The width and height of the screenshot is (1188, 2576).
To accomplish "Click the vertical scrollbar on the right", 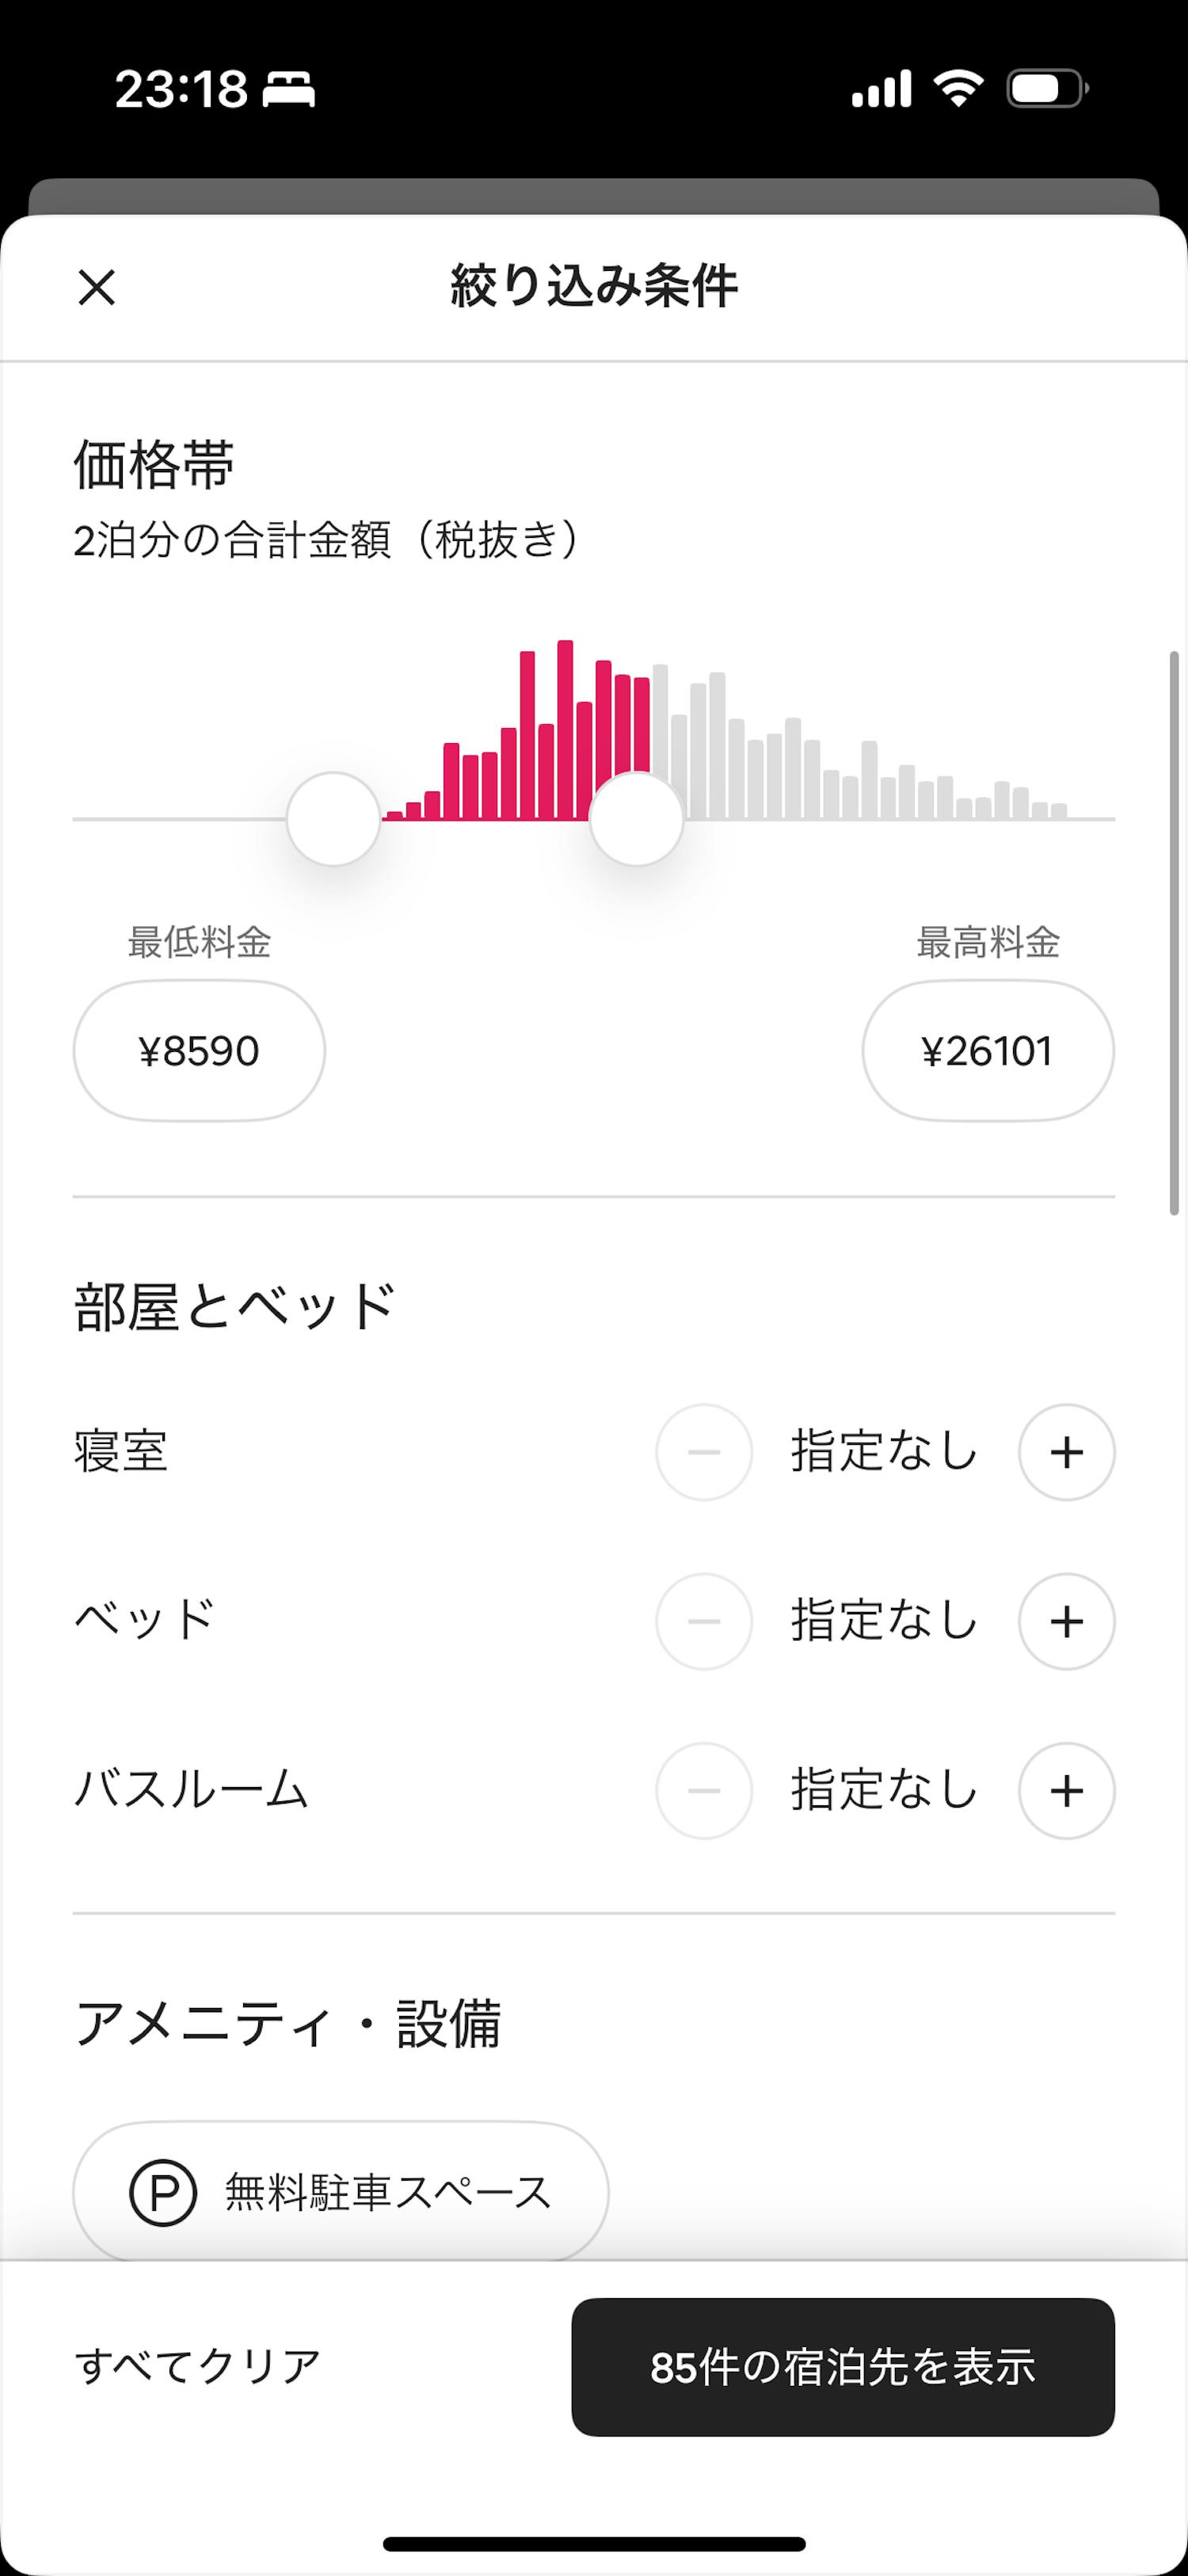I will [1174, 932].
